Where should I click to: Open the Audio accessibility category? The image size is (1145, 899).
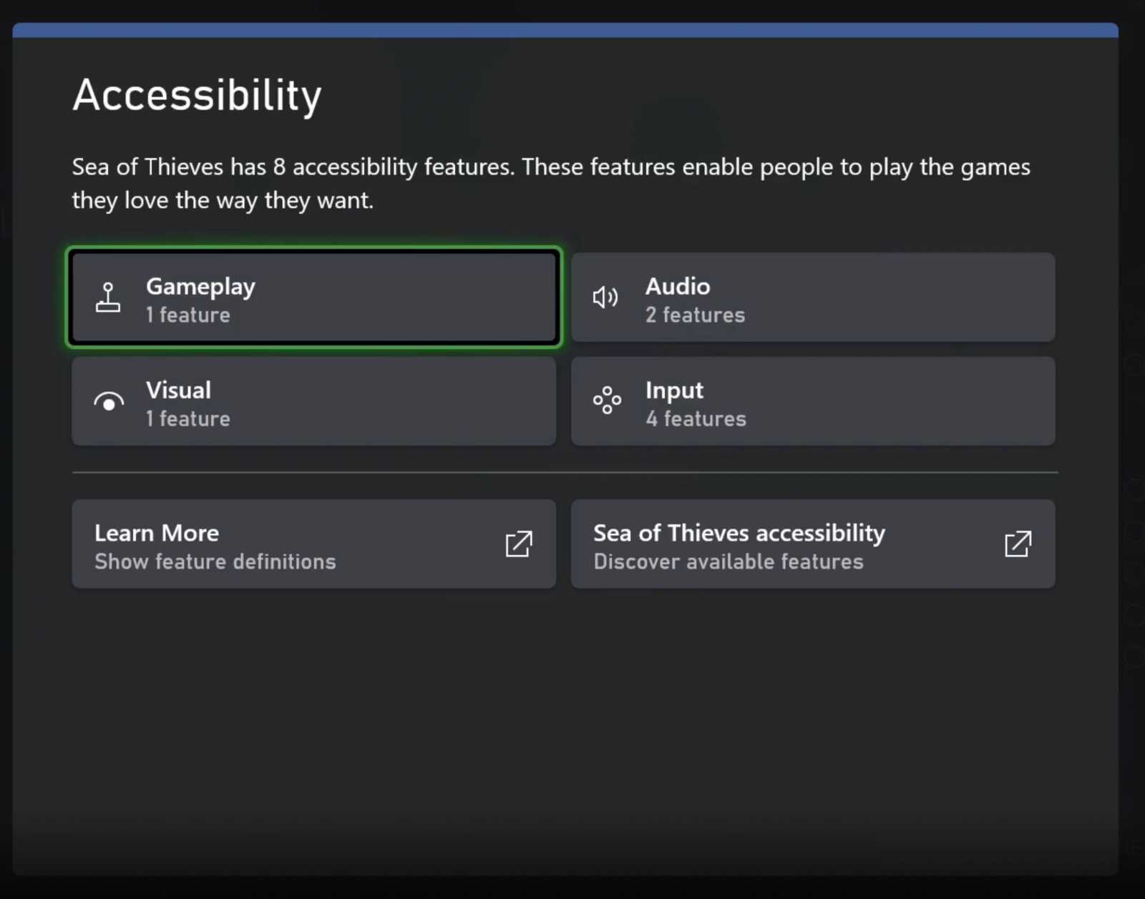(x=813, y=298)
